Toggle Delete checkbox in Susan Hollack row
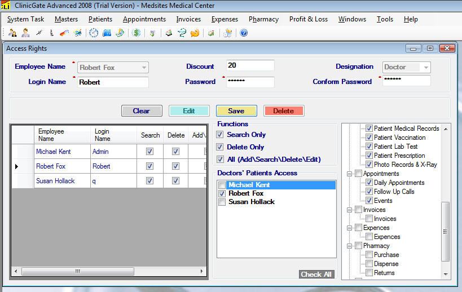This screenshot has height=292, width=462. [175, 181]
